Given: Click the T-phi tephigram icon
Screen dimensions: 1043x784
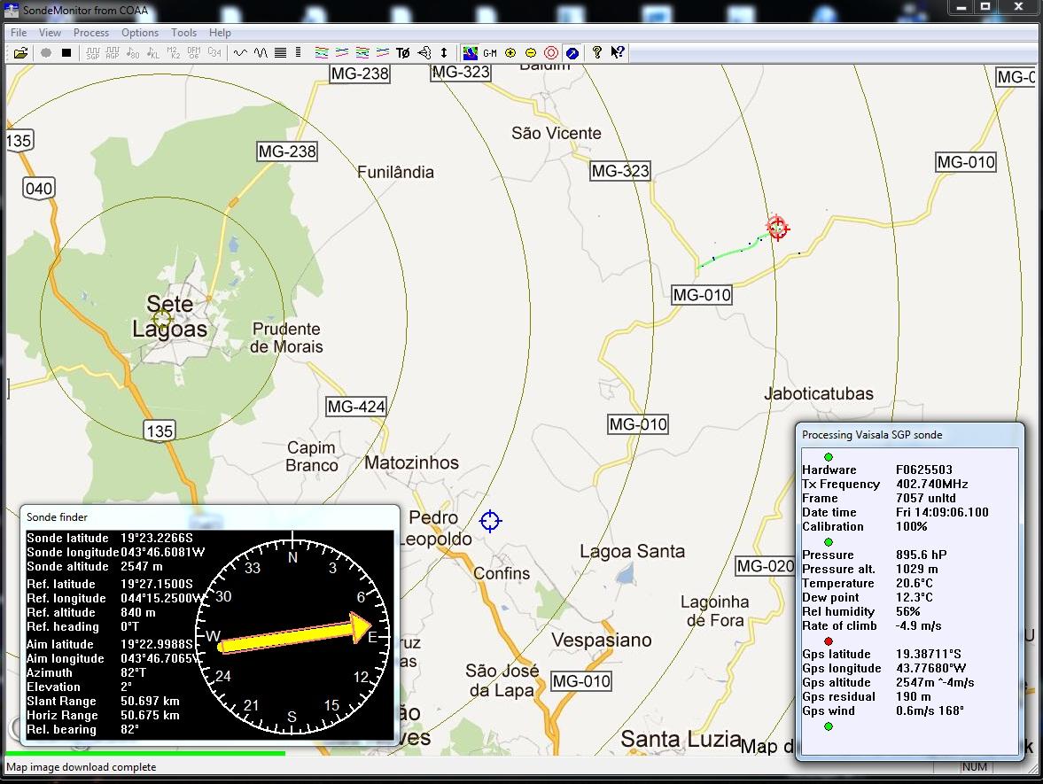Looking at the screenshot, I should click(403, 52).
